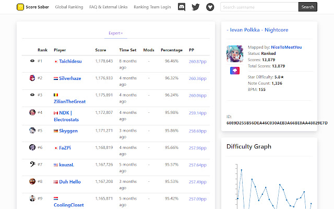This screenshot has height=209, width=334.
Task: Click the Germany flag beside Skyggen
Action: pyautogui.click(x=56, y=131)
